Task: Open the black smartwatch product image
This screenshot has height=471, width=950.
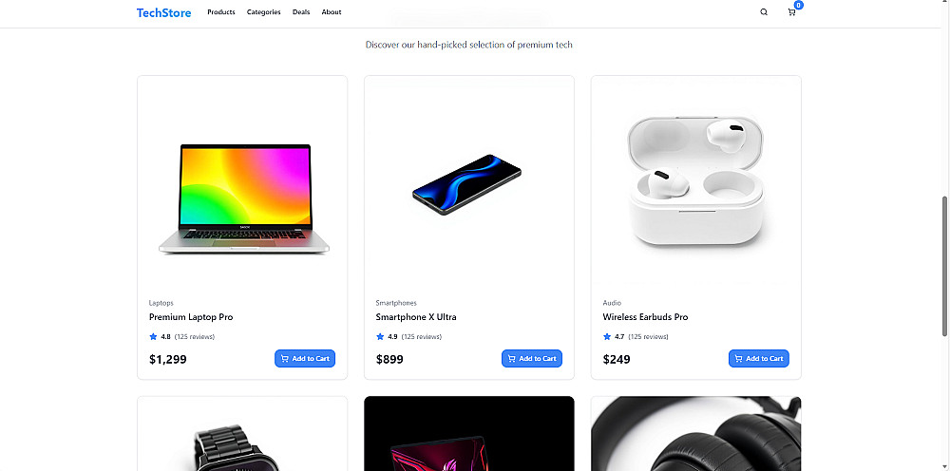Action: tap(242, 434)
